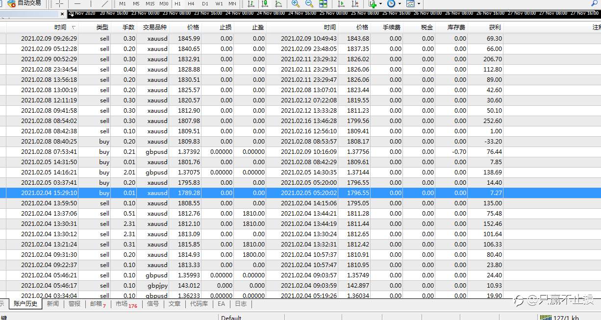This screenshot has width=601, height=320.
Task: Sort by the 税金 column header
Action: point(427,27)
